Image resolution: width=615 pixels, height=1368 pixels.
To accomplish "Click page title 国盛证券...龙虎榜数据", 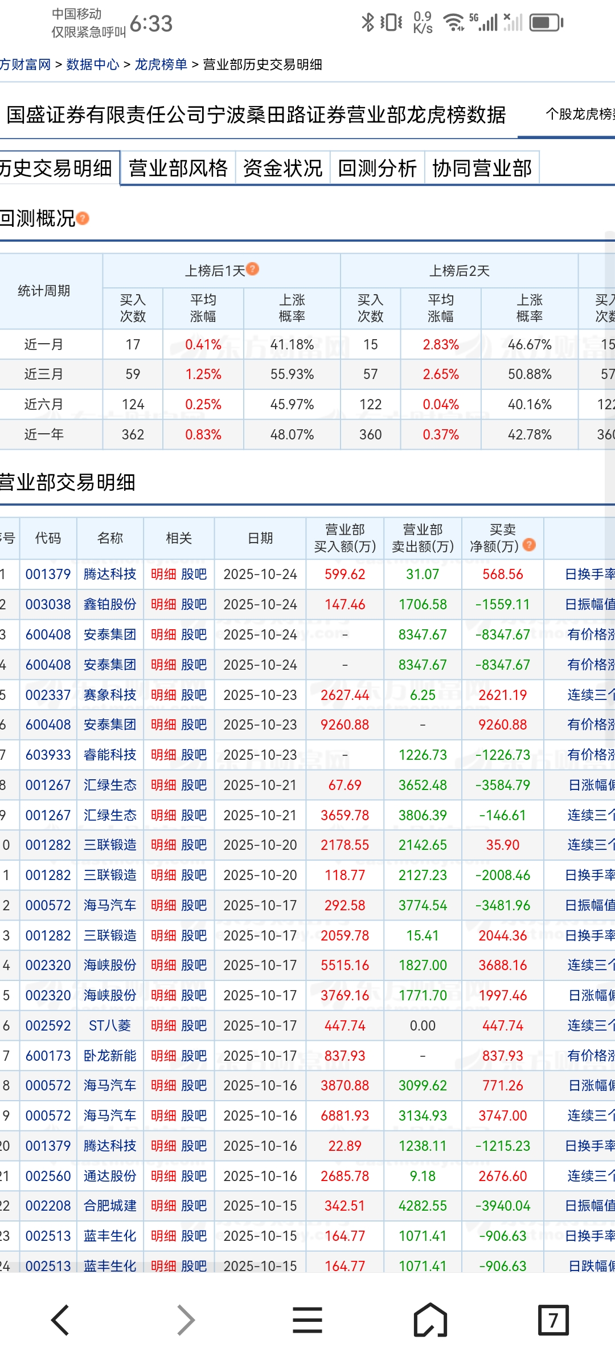I will (256, 115).
